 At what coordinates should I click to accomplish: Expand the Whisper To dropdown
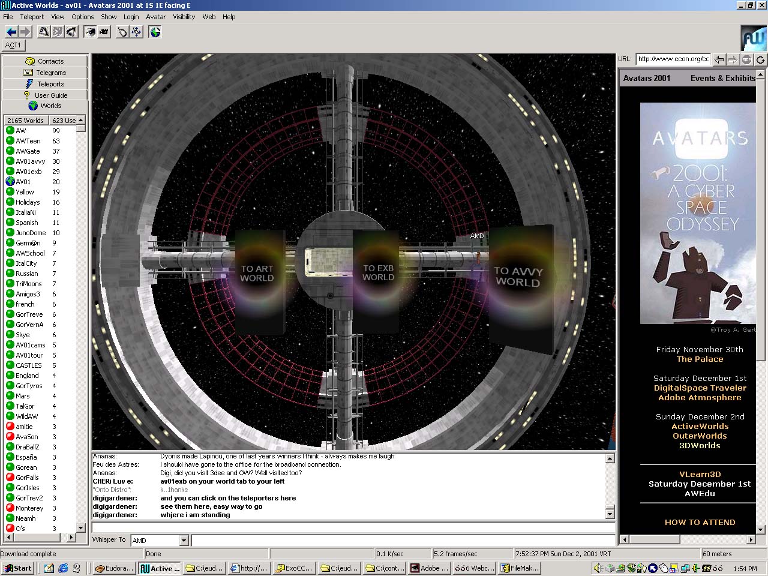coord(184,541)
